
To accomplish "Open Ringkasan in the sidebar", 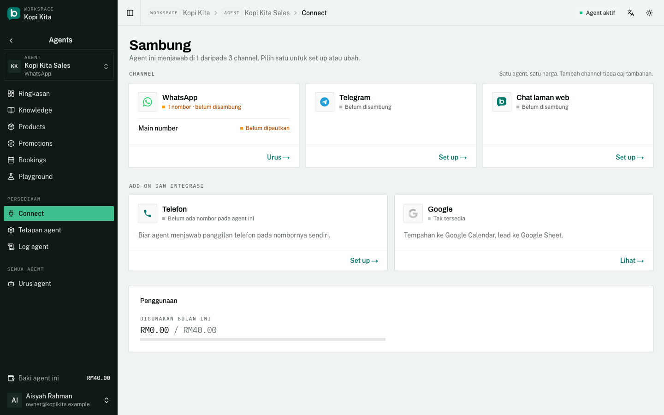I will click(x=59, y=94).
